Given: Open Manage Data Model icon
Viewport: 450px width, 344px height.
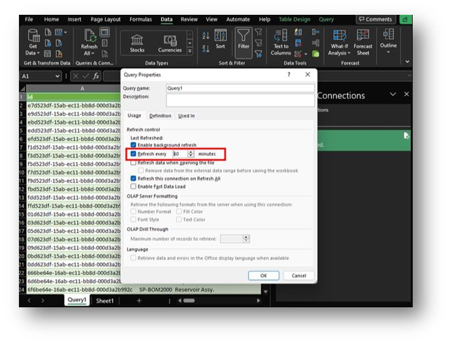Looking at the screenshot, I should pos(316,54).
